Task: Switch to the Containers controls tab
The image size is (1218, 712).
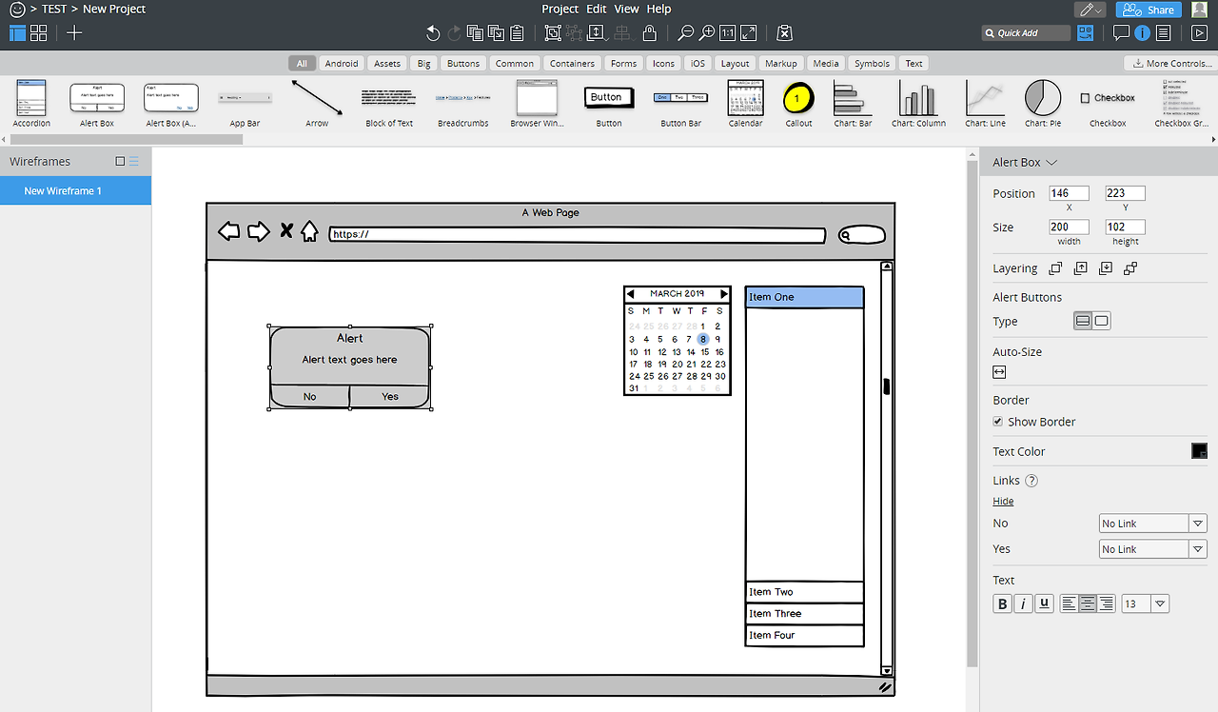Action: point(572,64)
